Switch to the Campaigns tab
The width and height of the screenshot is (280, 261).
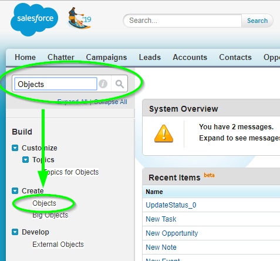click(x=106, y=58)
